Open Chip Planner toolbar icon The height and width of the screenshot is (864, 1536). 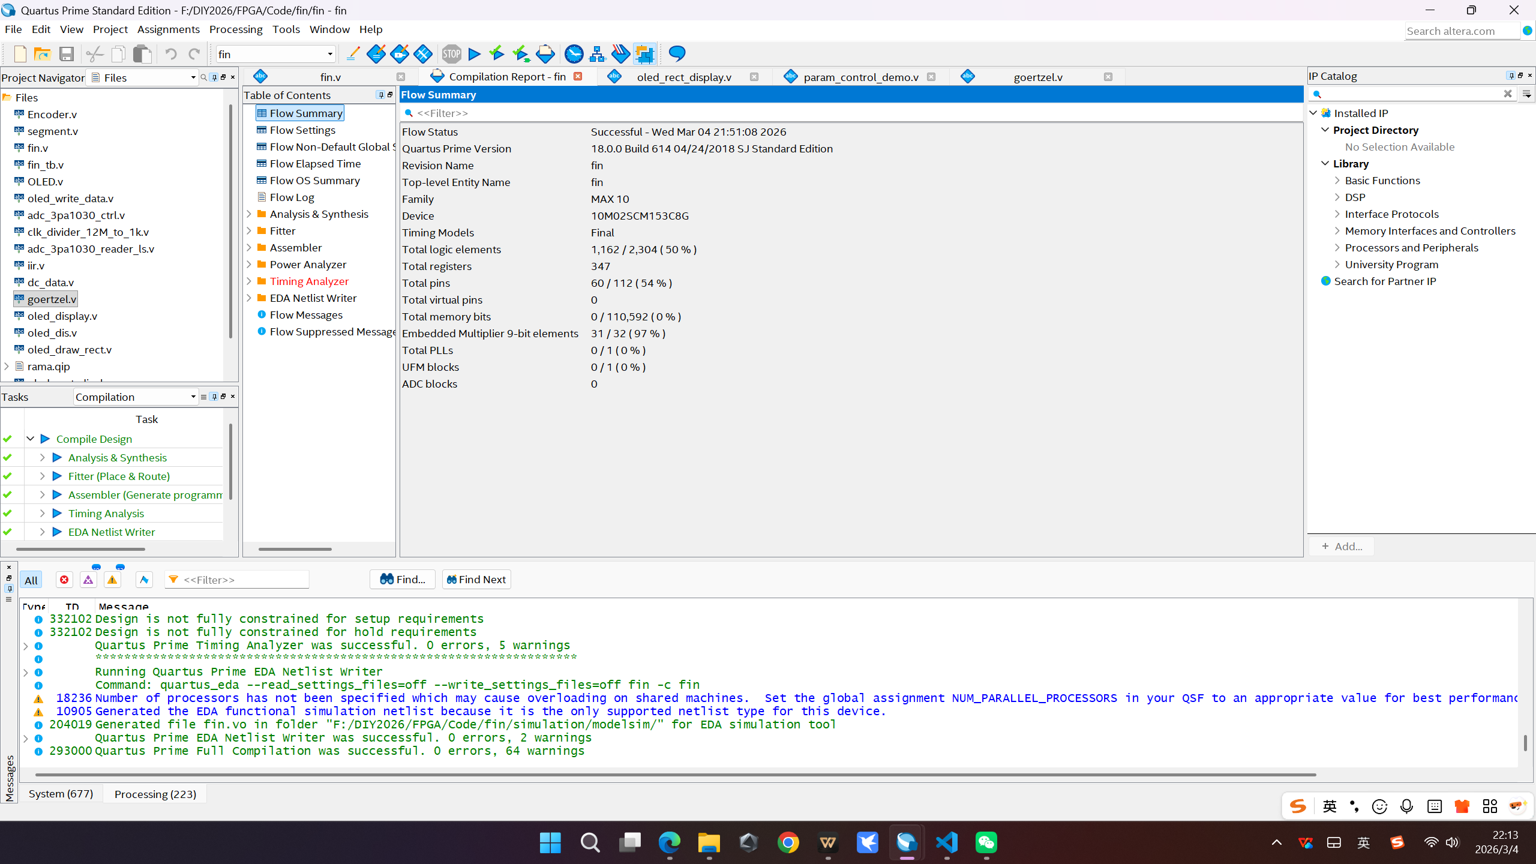click(644, 54)
